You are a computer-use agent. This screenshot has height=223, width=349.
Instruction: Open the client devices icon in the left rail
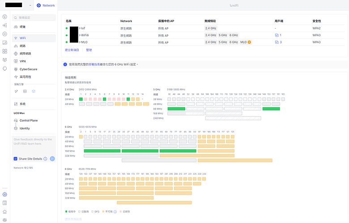4,42
